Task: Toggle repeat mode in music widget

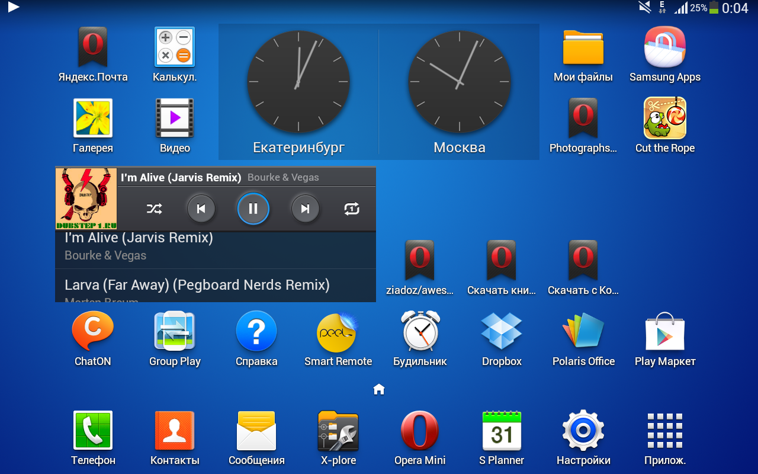Action: pyautogui.click(x=352, y=209)
